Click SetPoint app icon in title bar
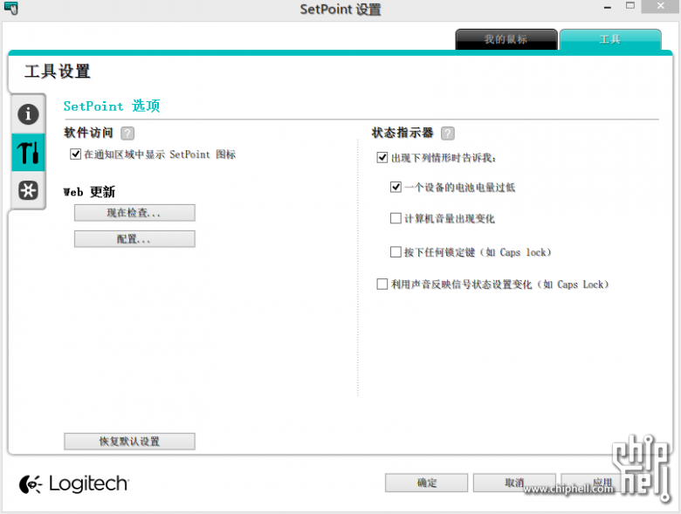The image size is (681, 514). pyautogui.click(x=10, y=8)
